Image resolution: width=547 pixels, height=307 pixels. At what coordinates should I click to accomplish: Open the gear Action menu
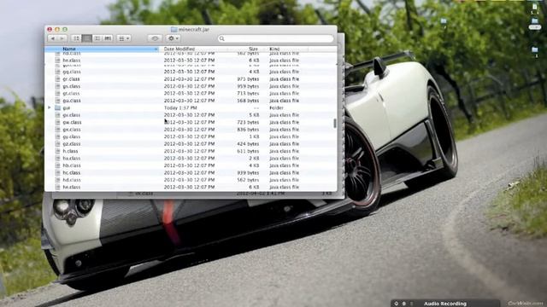(173, 38)
